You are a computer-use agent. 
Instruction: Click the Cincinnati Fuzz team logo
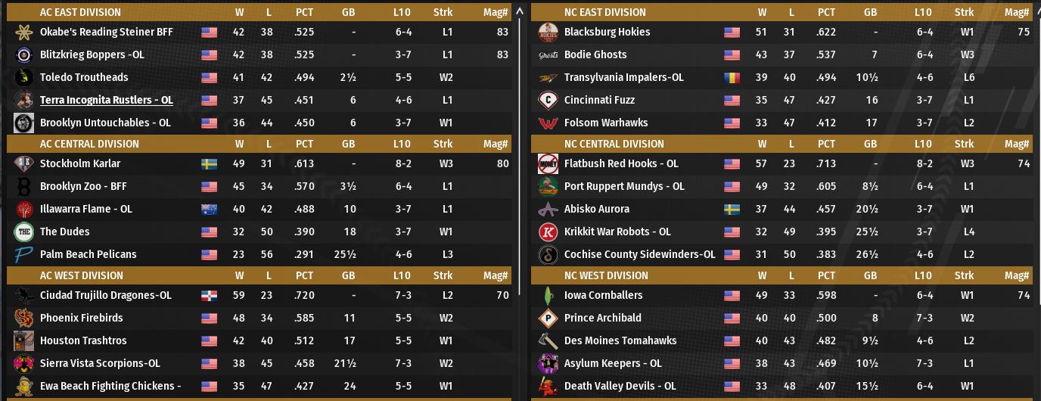point(548,101)
